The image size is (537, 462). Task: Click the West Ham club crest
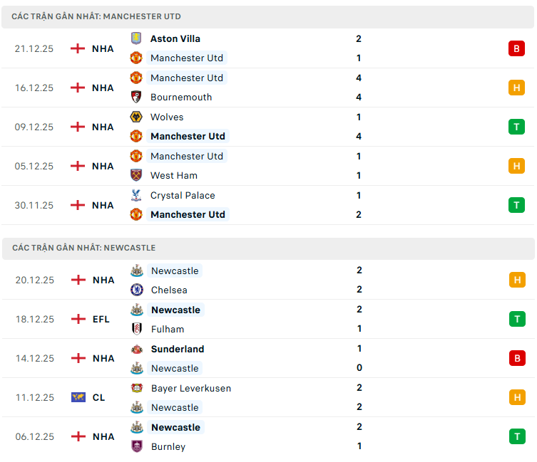click(x=135, y=175)
